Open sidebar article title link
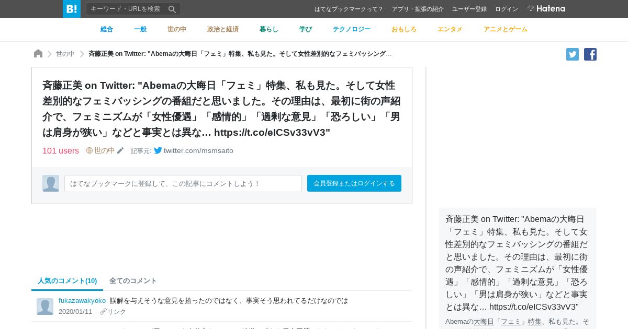This screenshot has height=329, width=628. point(517,263)
